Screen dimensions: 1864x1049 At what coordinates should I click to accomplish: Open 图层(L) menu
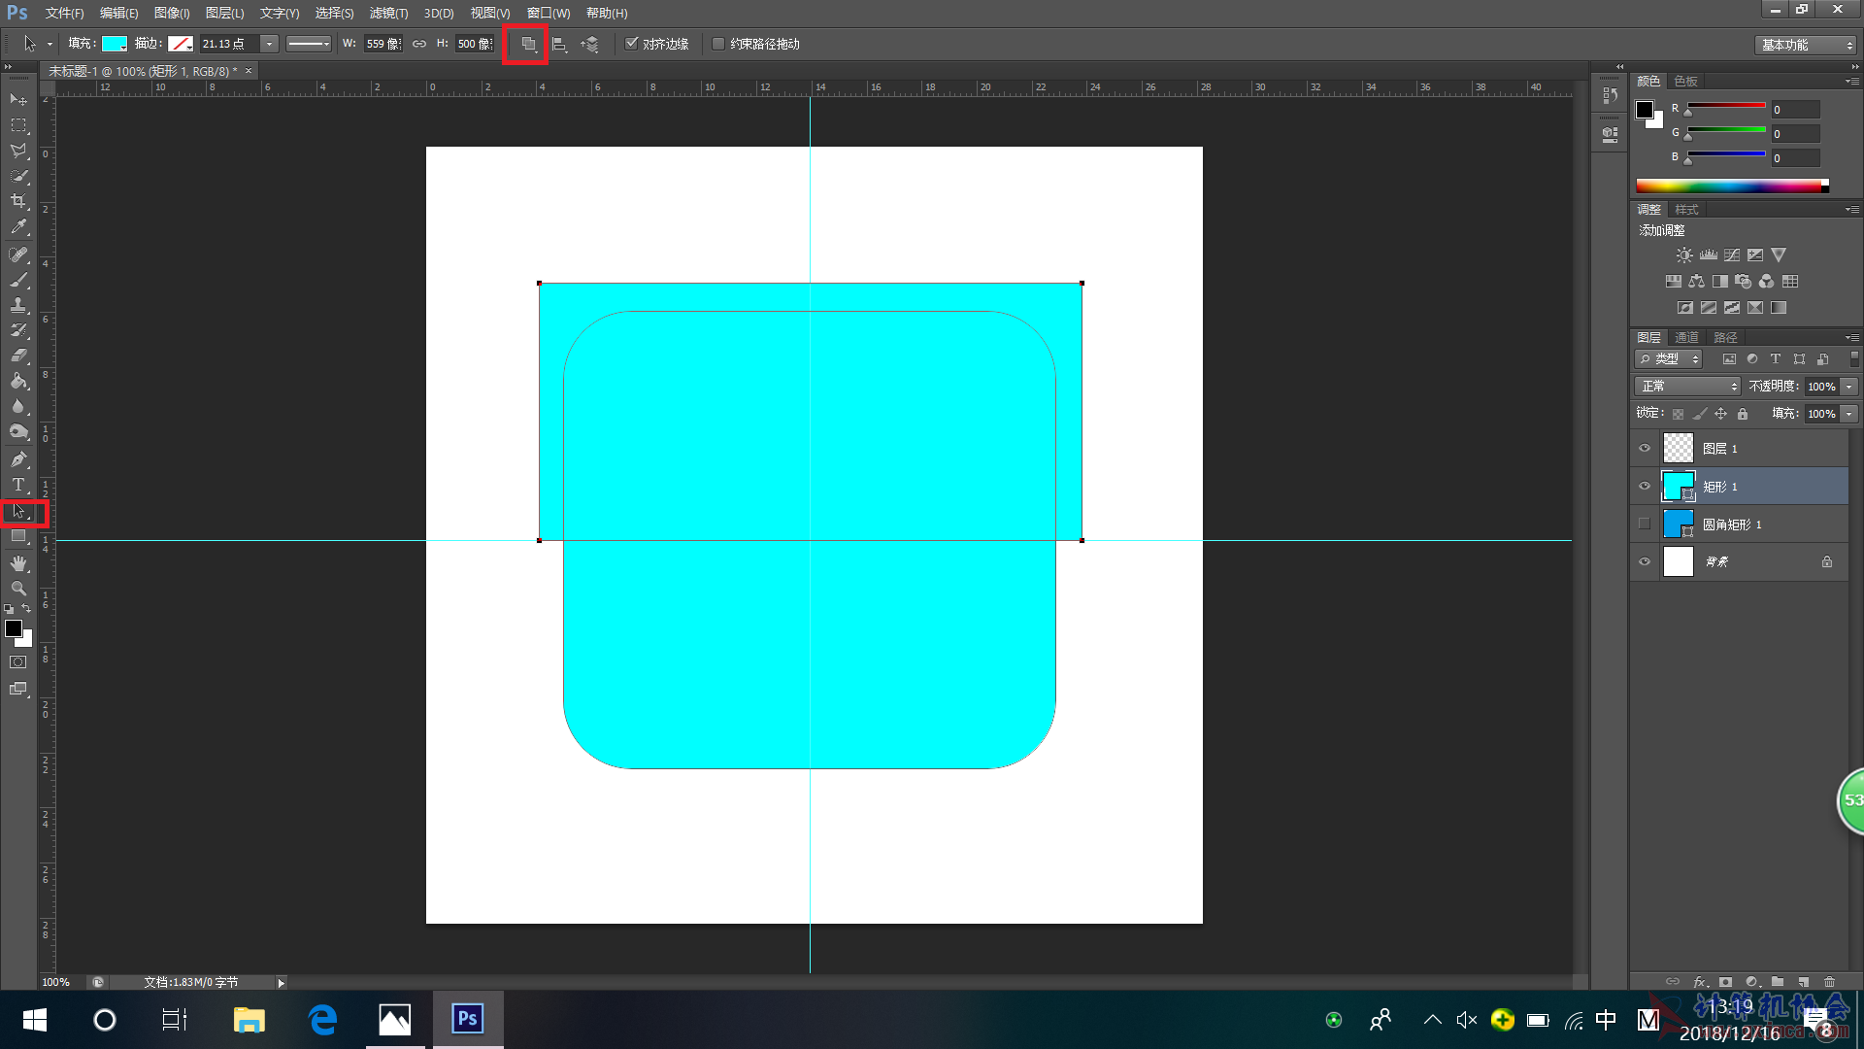(x=224, y=13)
